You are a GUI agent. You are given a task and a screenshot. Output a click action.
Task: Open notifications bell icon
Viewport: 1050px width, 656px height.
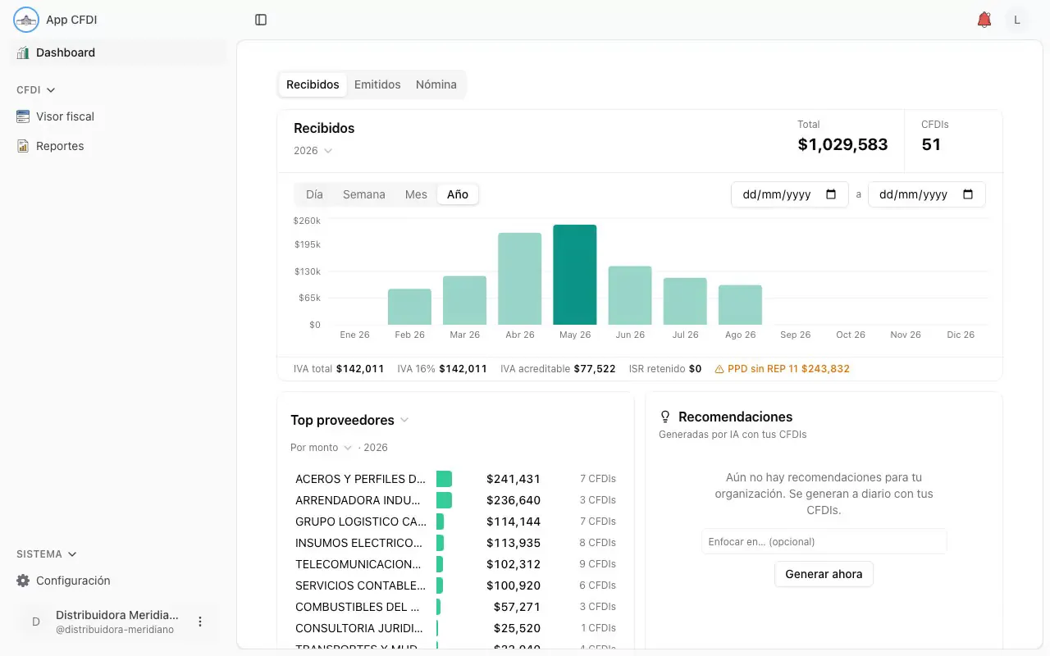984,20
